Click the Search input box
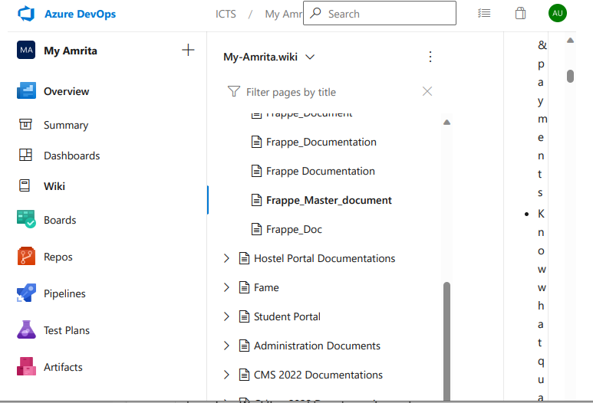 point(387,14)
